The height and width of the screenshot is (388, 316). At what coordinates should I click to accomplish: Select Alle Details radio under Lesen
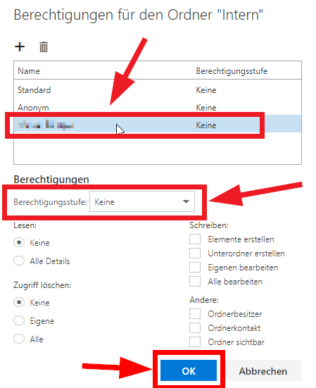(19, 261)
